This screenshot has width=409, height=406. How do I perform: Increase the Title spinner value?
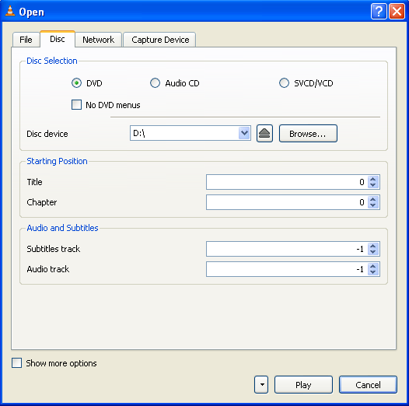click(x=373, y=179)
